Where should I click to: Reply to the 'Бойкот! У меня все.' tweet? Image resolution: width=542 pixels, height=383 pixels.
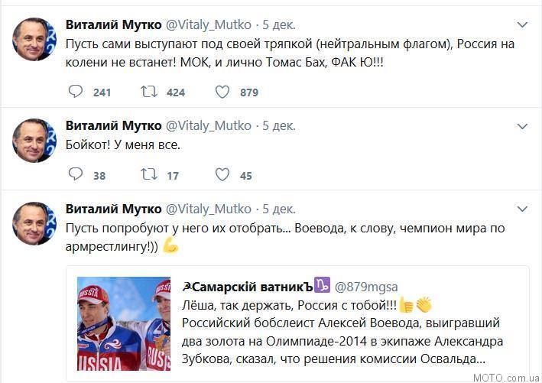click(x=76, y=174)
